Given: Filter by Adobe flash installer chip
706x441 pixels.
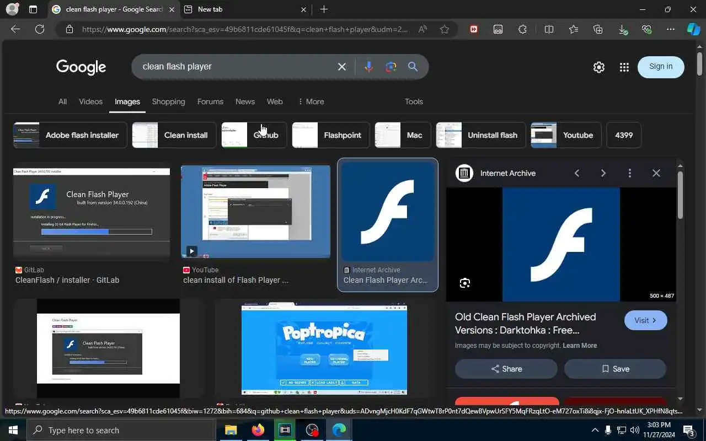Looking at the screenshot, I should click(x=70, y=135).
